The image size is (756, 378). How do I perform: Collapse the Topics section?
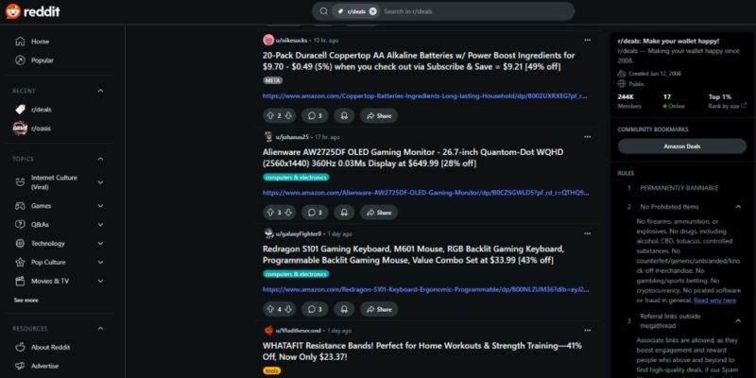(x=100, y=159)
